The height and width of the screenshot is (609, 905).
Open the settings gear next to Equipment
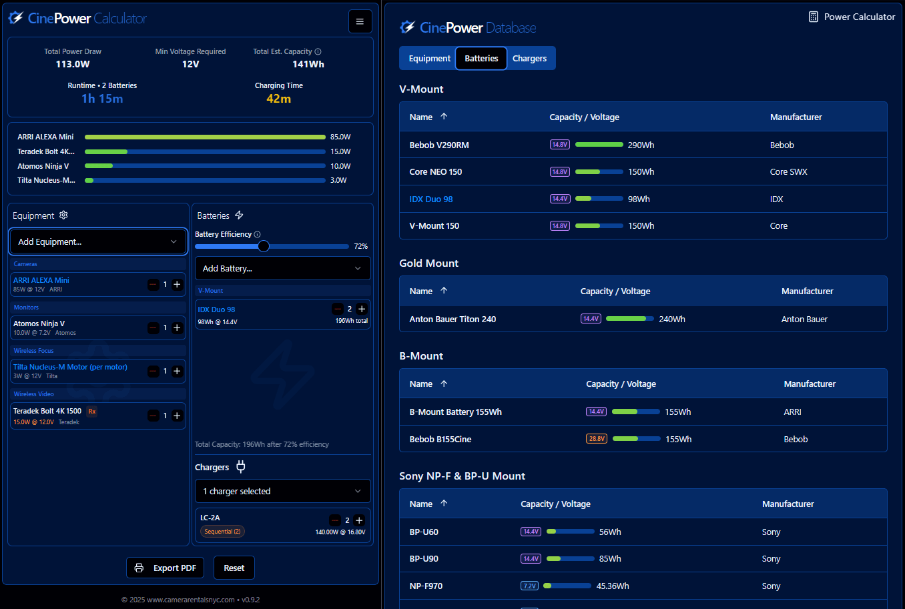click(63, 215)
